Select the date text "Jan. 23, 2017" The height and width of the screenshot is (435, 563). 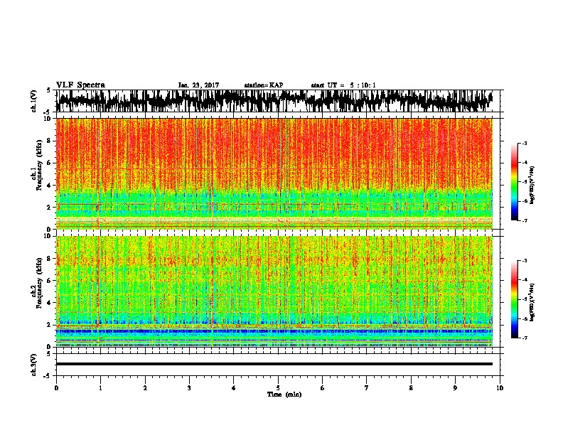[x=198, y=85]
